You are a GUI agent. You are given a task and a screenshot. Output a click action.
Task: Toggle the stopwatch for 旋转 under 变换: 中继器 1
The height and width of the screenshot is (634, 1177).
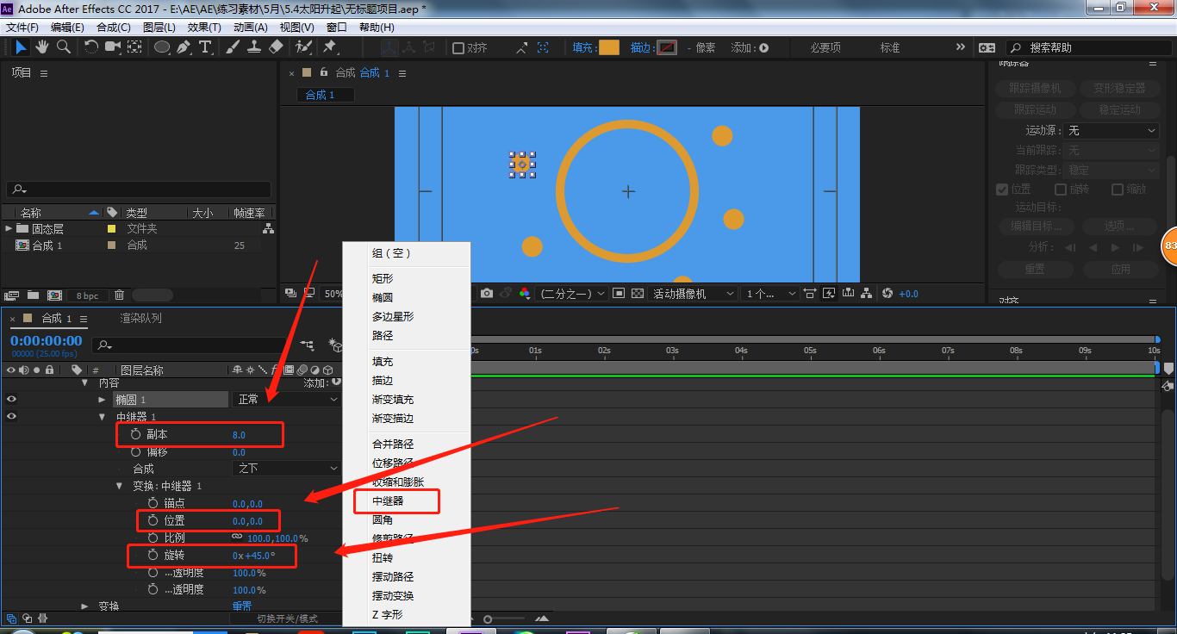tap(153, 555)
